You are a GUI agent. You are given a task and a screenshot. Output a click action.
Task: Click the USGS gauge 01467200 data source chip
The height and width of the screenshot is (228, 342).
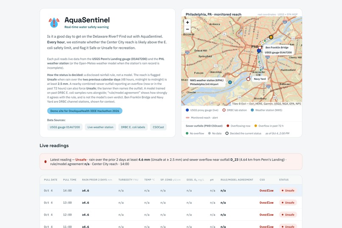click(x=65, y=127)
